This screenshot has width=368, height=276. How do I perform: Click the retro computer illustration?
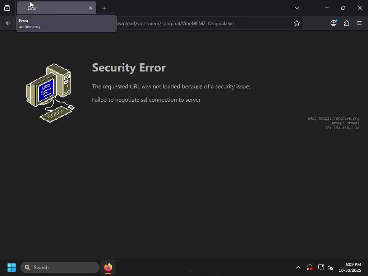50,93
